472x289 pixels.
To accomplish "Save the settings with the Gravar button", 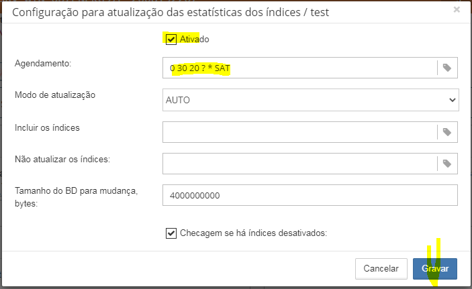I will tap(435, 269).
